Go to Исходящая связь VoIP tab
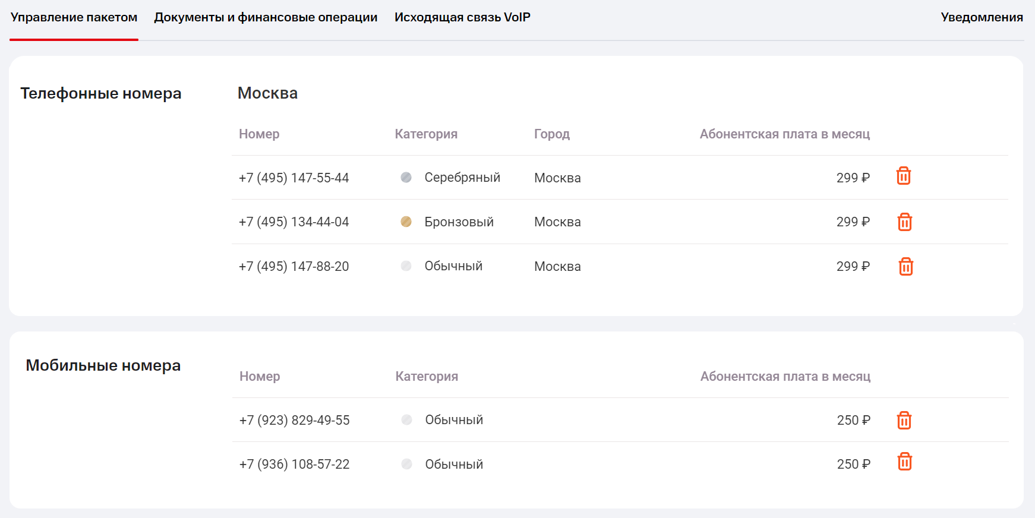 point(462,18)
